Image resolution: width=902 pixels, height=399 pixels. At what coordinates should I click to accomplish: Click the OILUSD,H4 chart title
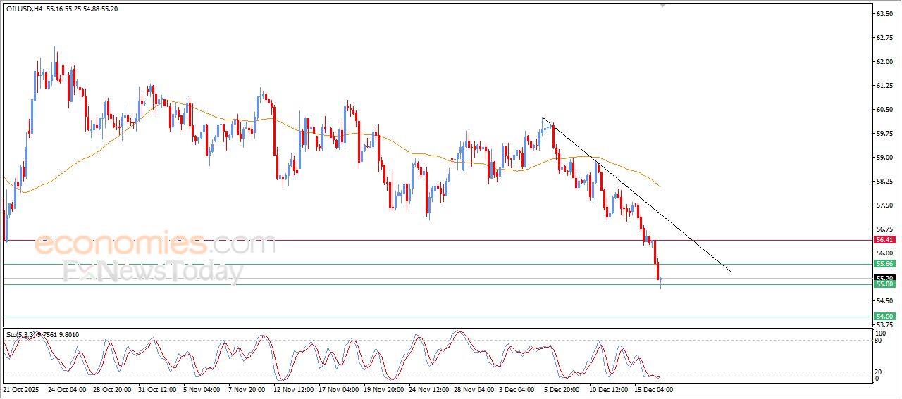coord(25,8)
